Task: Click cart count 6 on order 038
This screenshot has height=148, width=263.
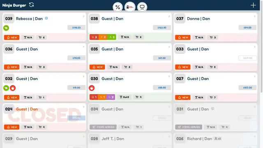Action: [x=138, y=37]
